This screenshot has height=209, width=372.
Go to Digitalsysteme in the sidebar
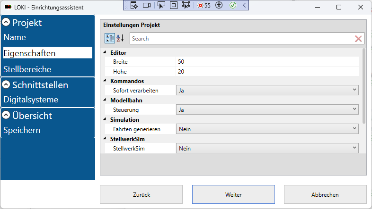(x=31, y=100)
